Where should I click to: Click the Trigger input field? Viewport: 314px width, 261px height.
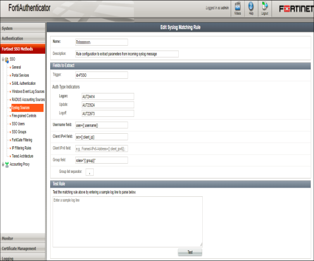[101, 75]
